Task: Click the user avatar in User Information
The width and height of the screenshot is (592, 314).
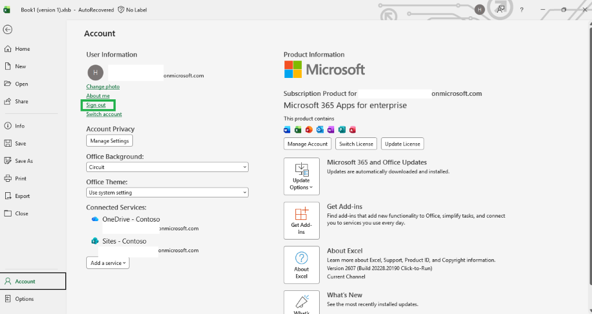Action: click(x=95, y=72)
